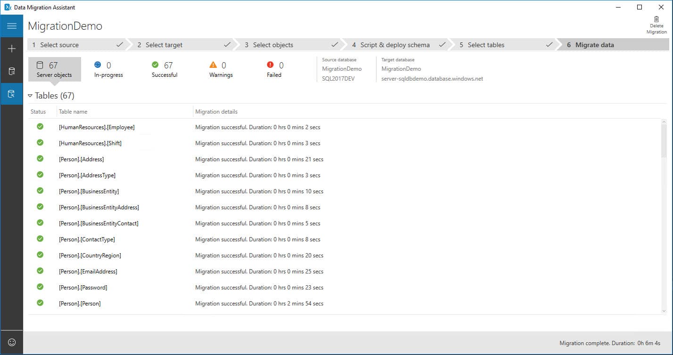Open the Assessments icon in sidebar
This screenshot has width=673, height=355.
(x=12, y=71)
